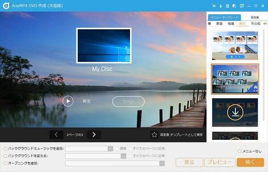Click the Windows video thumbnail in preview
This screenshot has width=268, height=172.
pyautogui.click(x=104, y=46)
